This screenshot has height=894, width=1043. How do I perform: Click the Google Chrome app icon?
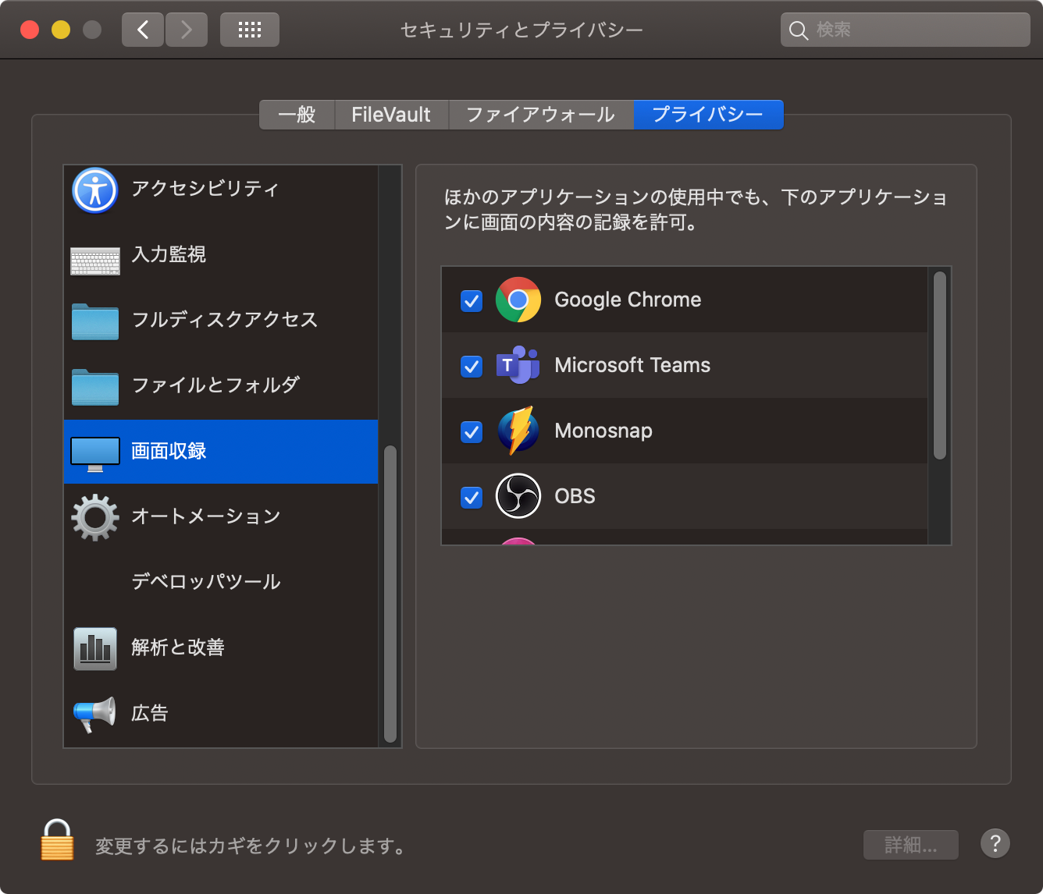click(x=518, y=300)
